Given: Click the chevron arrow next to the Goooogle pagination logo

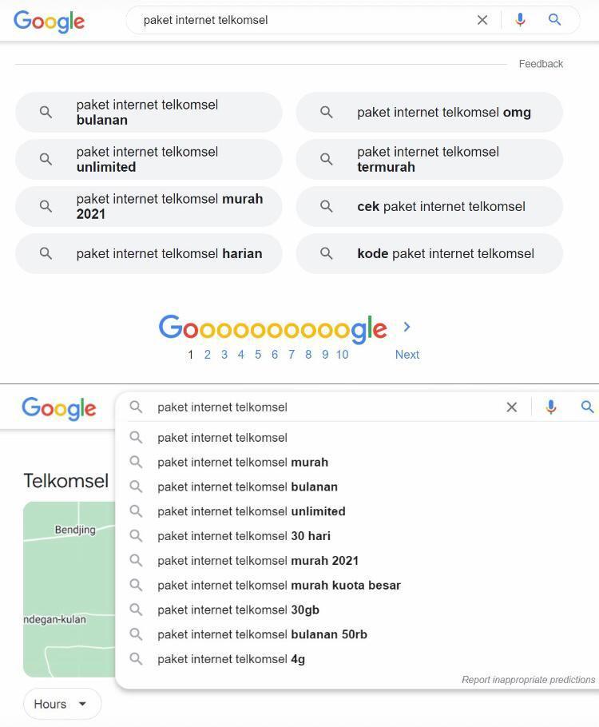Looking at the screenshot, I should click(407, 327).
